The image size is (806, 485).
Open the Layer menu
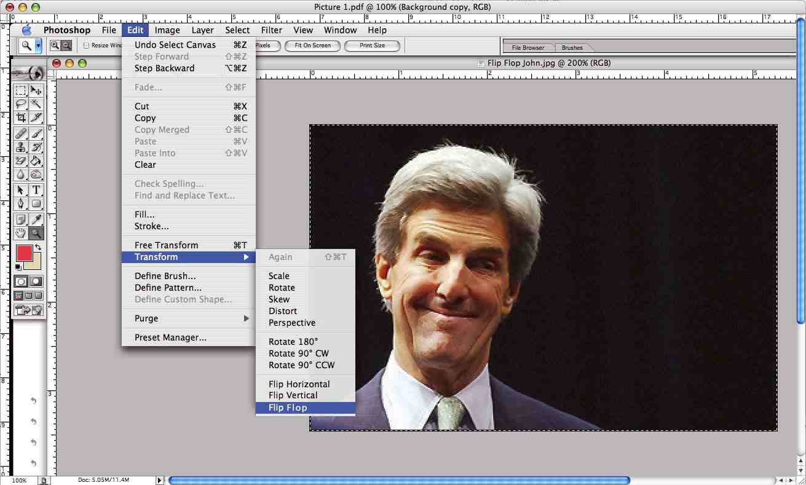202,30
